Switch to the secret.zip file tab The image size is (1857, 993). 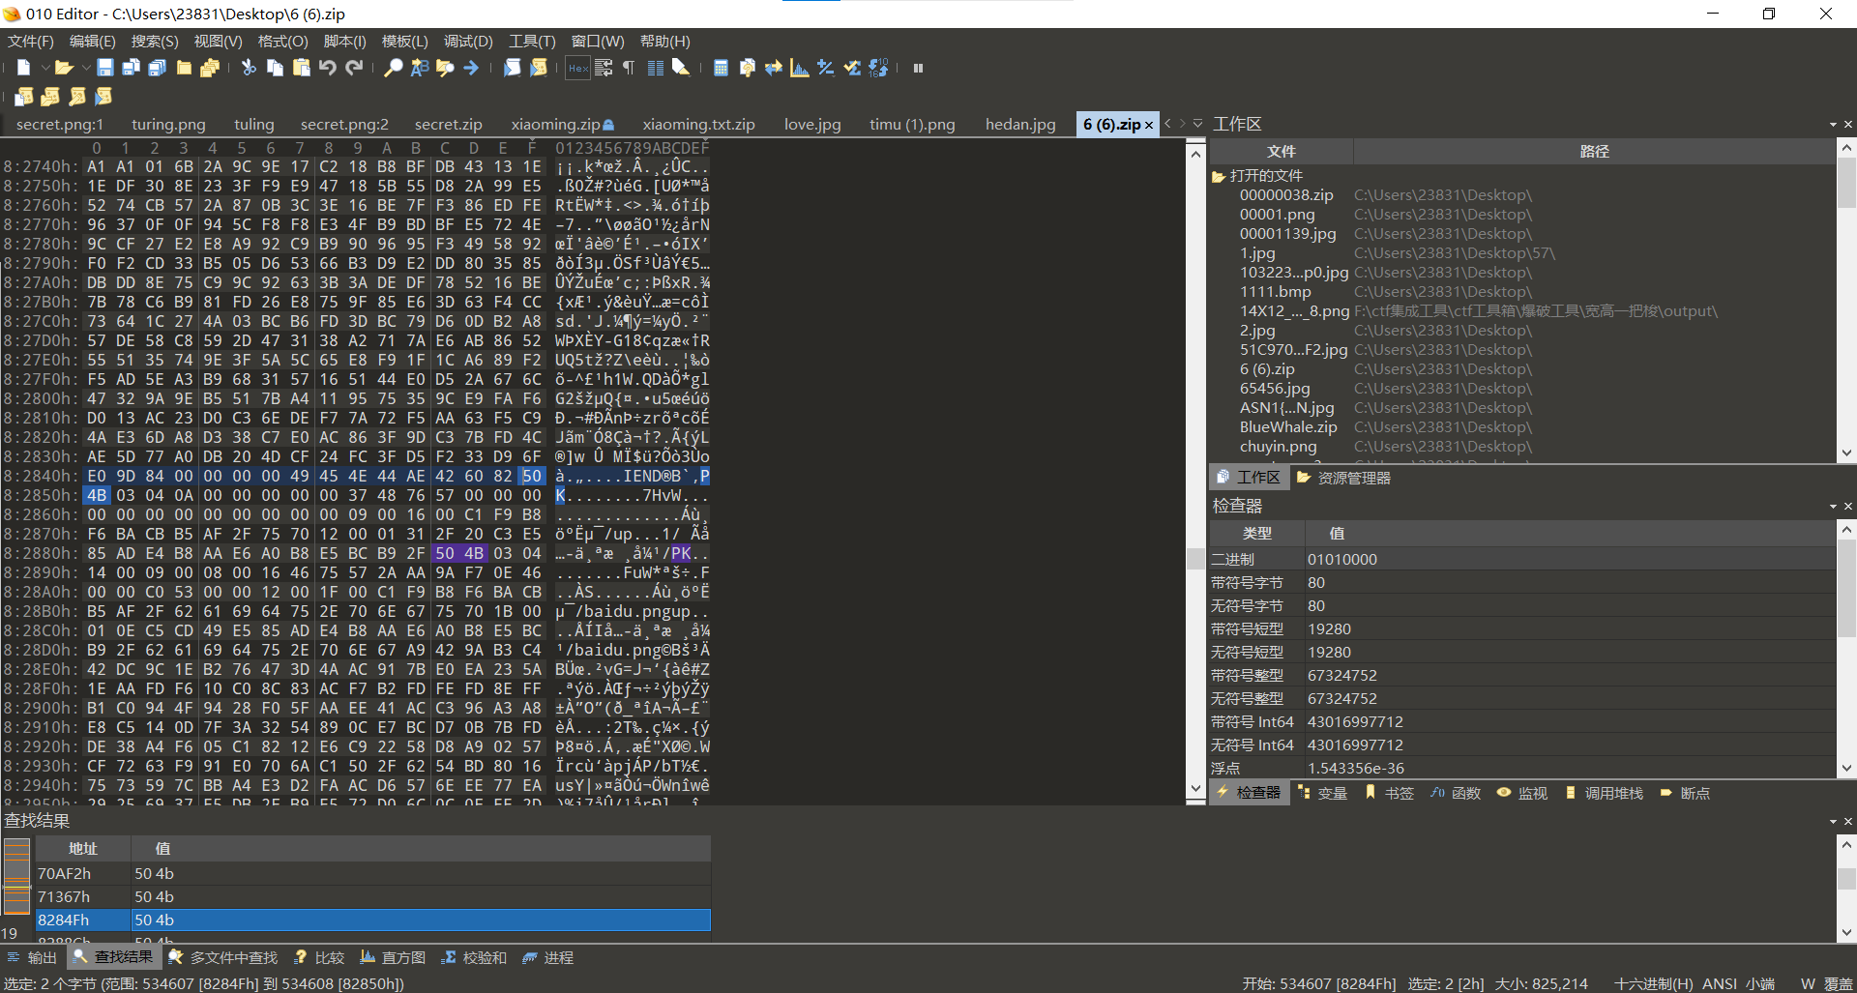(448, 125)
